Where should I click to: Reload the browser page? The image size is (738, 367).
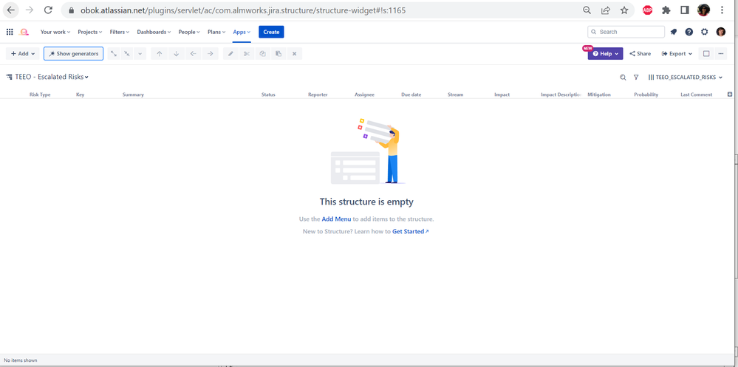47,10
